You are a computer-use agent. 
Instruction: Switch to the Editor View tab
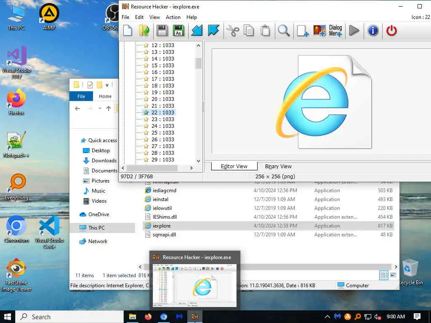pos(234,167)
